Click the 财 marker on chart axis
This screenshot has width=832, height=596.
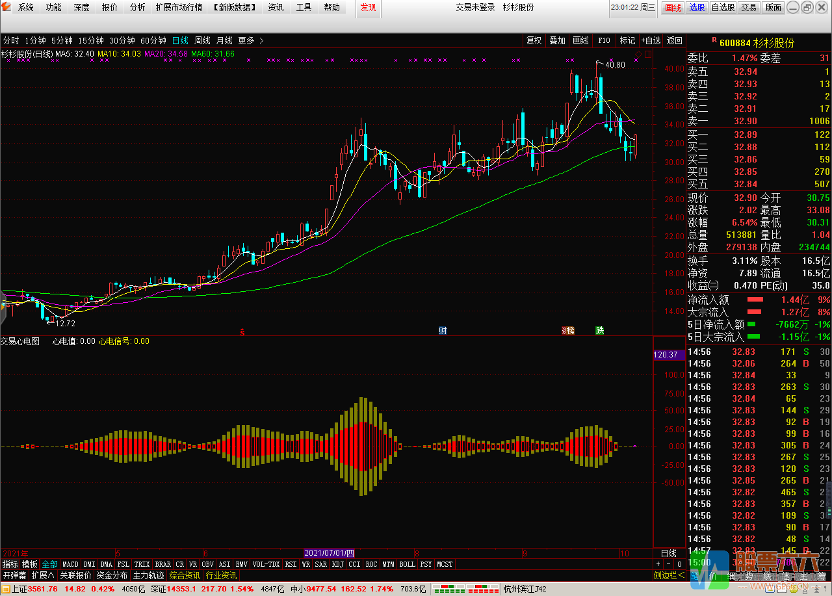(443, 330)
